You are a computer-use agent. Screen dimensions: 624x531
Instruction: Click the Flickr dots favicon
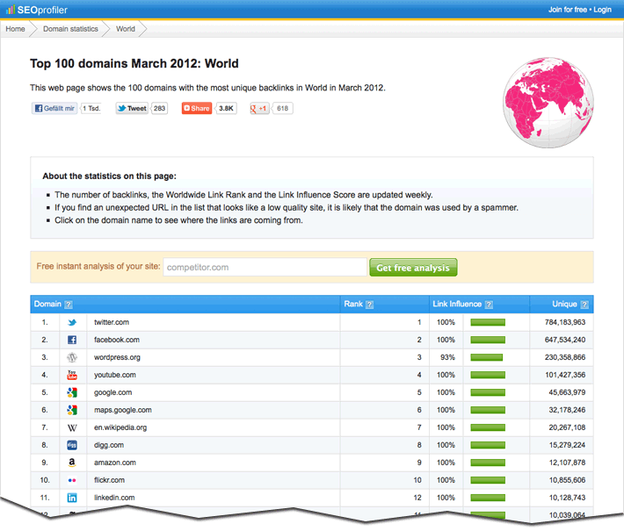(x=72, y=480)
